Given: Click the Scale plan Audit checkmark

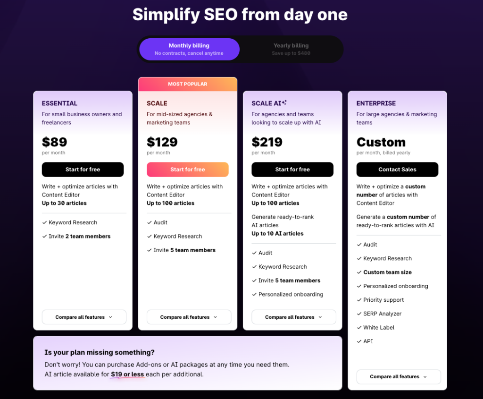Looking at the screenshot, I should [150, 222].
